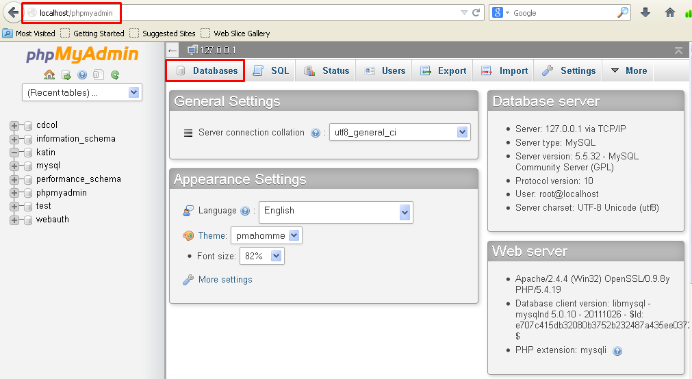Viewport: 692px width, 379px height.
Task: Click browser back arrow button
Action: coord(13,13)
